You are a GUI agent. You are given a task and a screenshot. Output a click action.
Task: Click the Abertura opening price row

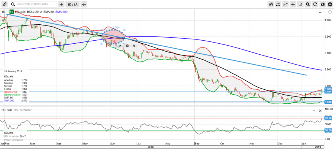pos(16,80)
